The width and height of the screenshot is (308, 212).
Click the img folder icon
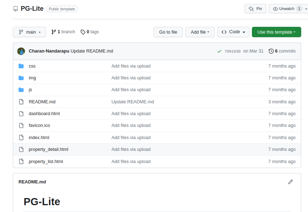point(21,78)
